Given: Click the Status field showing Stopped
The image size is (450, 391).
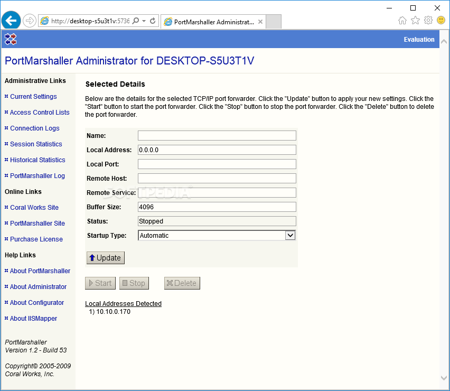Looking at the screenshot, I should [x=217, y=221].
